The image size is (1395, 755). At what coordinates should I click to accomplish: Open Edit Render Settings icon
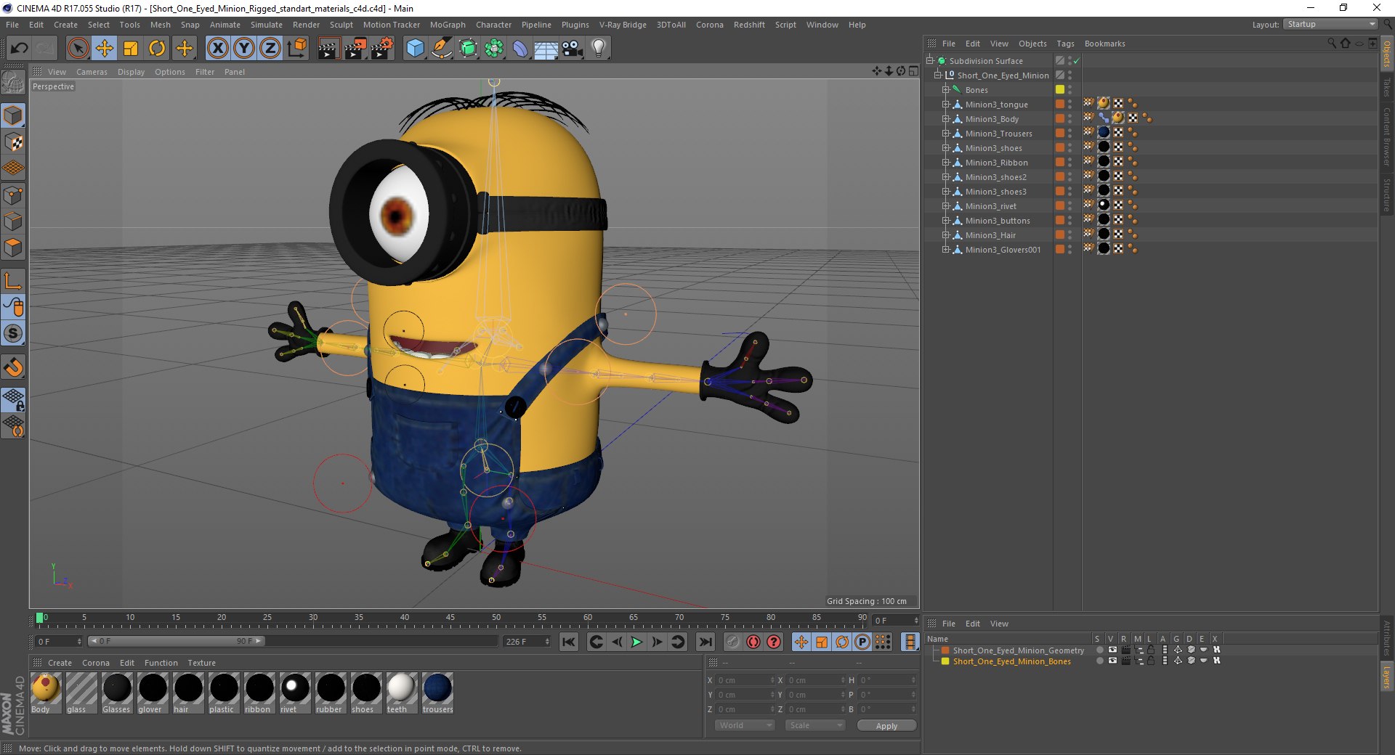pyautogui.click(x=382, y=49)
